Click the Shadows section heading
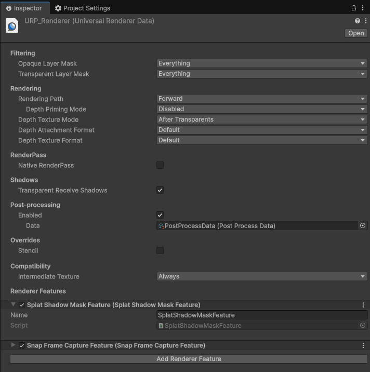Image resolution: width=370 pixels, height=372 pixels. click(x=24, y=180)
